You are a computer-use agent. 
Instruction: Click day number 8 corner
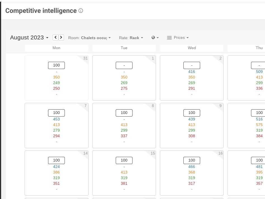click(x=153, y=106)
